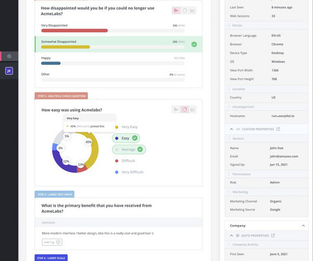Show line trend view for 'How easy' question
313x261 pixels.
tap(193, 109)
